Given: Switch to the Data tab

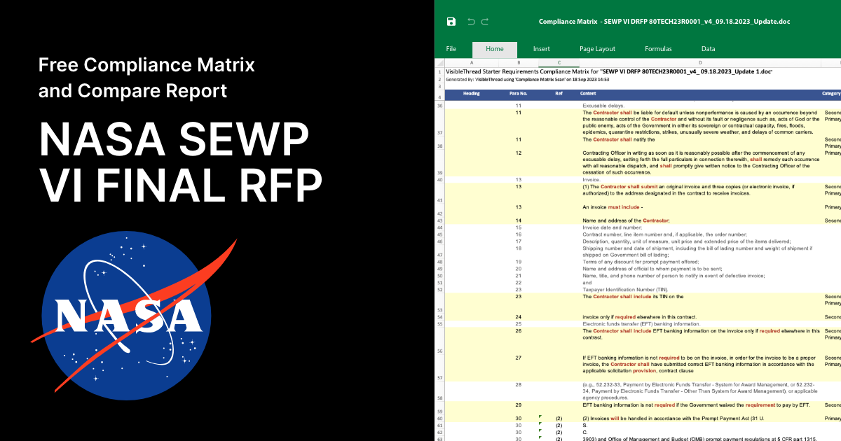Looking at the screenshot, I should [x=708, y=49].
